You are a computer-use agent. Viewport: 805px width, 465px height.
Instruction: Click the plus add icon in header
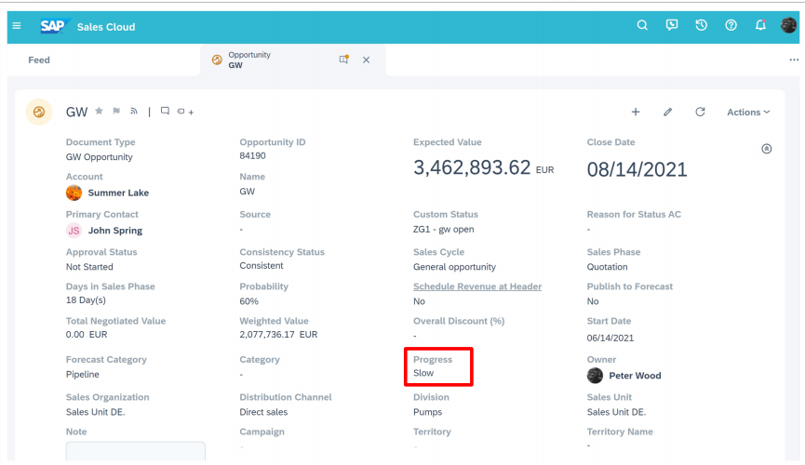click(636, 112)
